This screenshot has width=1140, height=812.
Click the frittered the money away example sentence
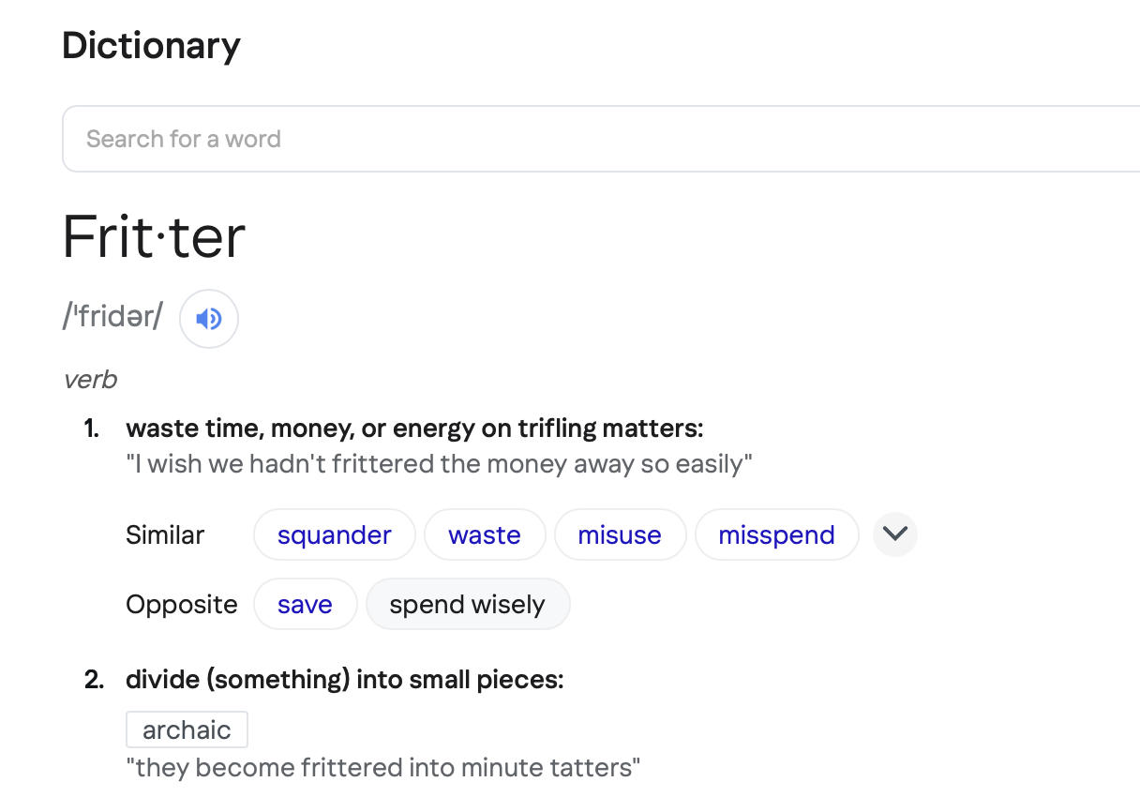(440, 464)
